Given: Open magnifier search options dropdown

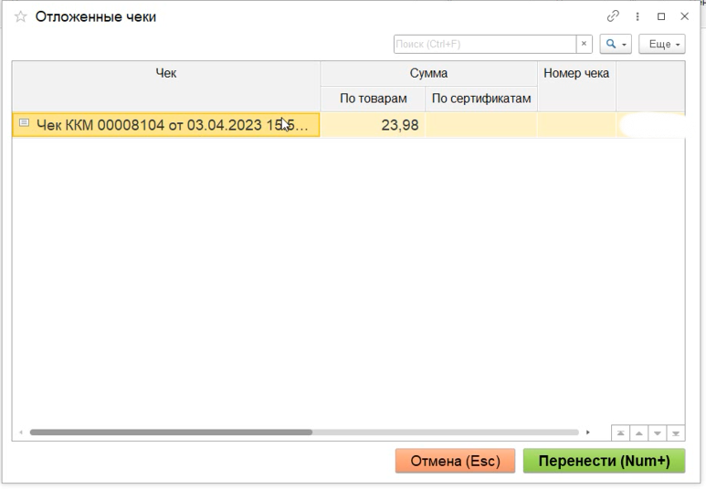Looking at the screenshot, I should (616, 44).
